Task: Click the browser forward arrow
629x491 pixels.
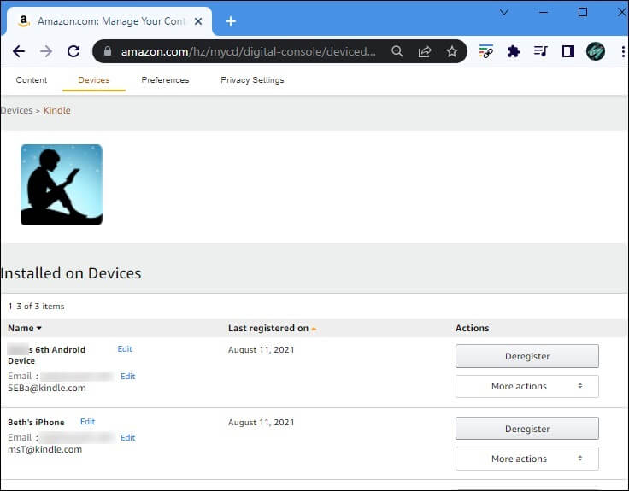Action: coord(46,51)
